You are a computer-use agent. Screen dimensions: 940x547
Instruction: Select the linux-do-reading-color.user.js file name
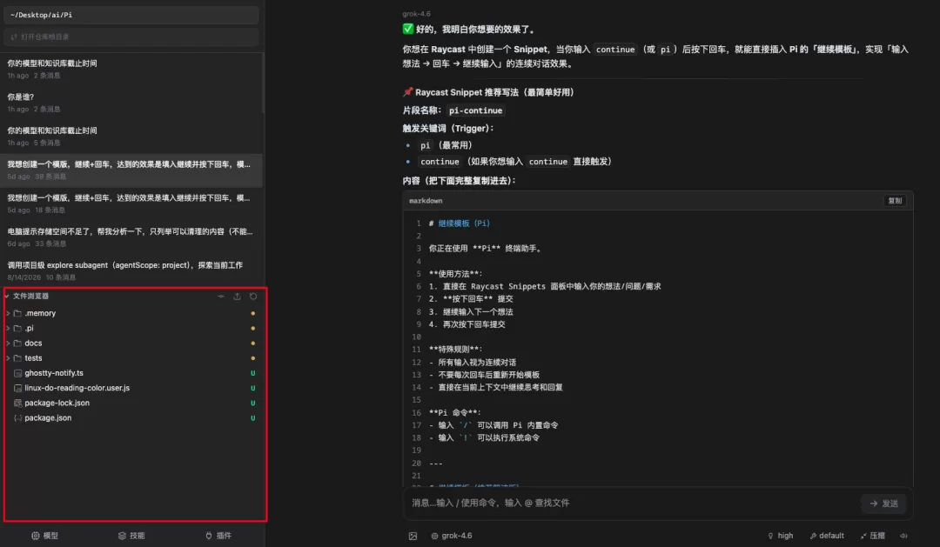77,388
